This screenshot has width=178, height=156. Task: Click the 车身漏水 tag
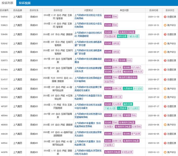tap(109, 127)
